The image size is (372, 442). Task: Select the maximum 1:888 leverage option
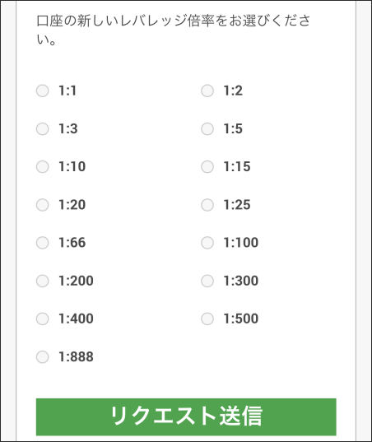[x=42, y=357]
